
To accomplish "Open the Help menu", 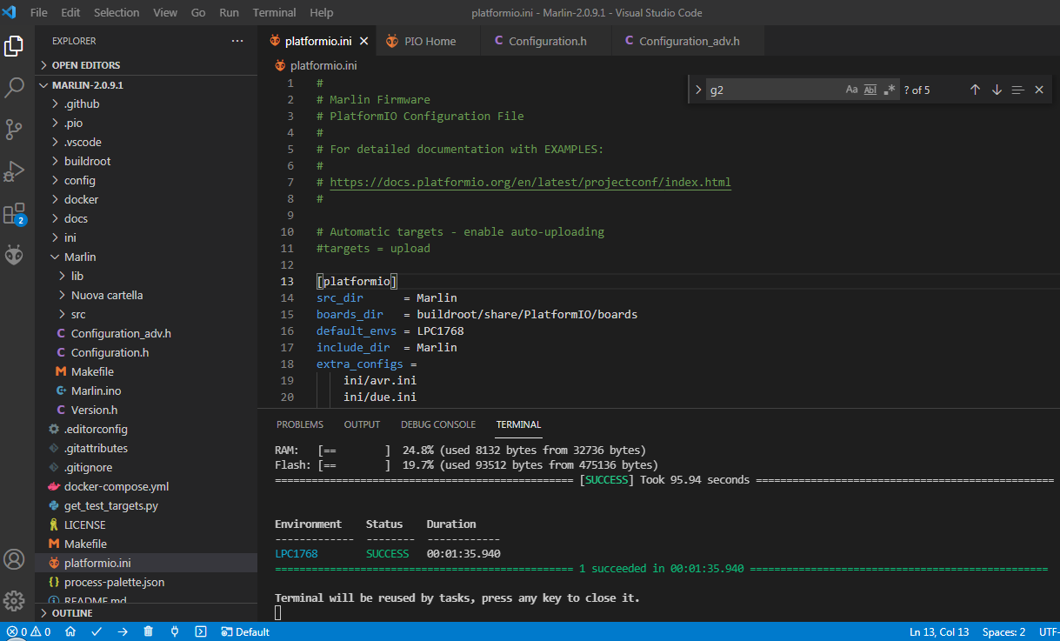I will tap(322, 12).
